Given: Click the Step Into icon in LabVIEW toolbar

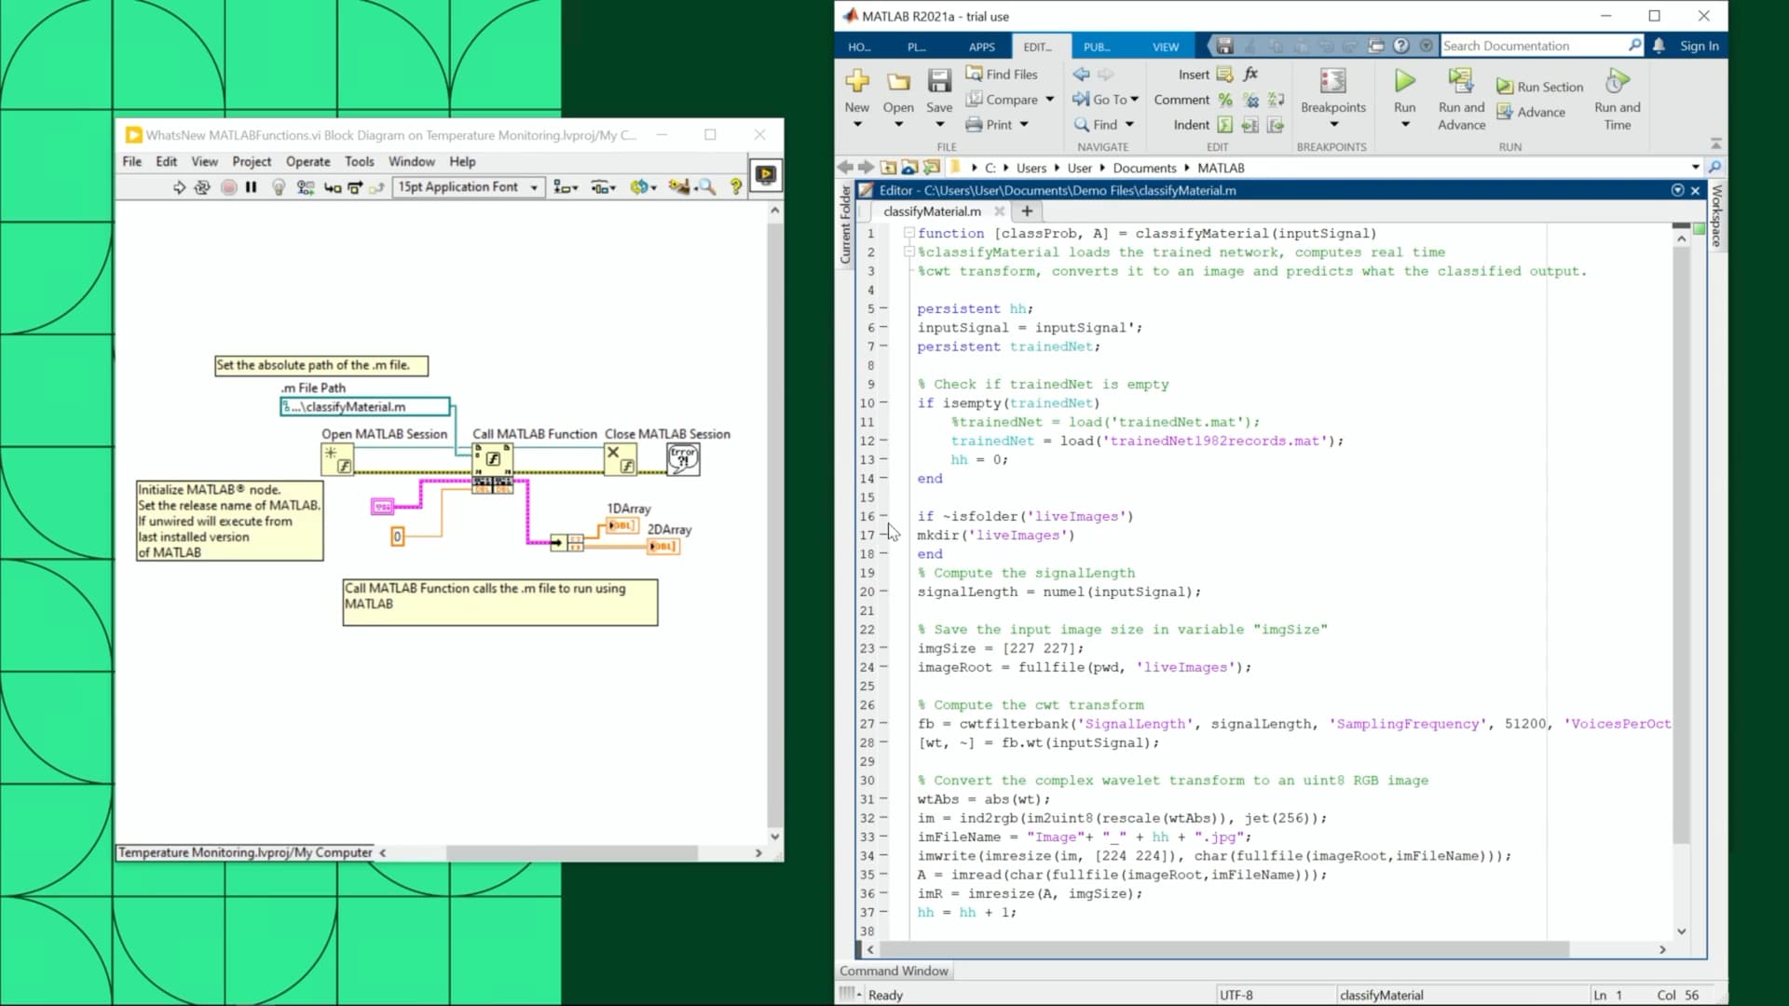Looking at the screenshot, I should [333, 187].
